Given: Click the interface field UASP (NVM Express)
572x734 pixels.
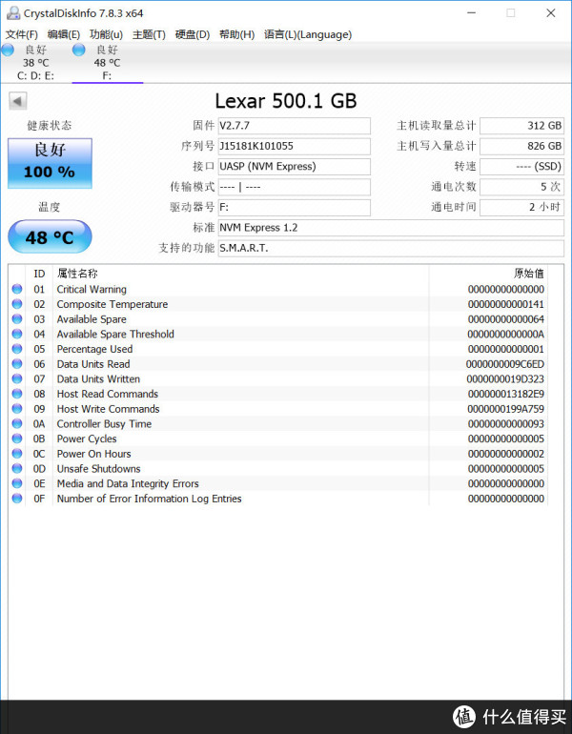Looking at the screenshot, I should [x=294, y=167].
